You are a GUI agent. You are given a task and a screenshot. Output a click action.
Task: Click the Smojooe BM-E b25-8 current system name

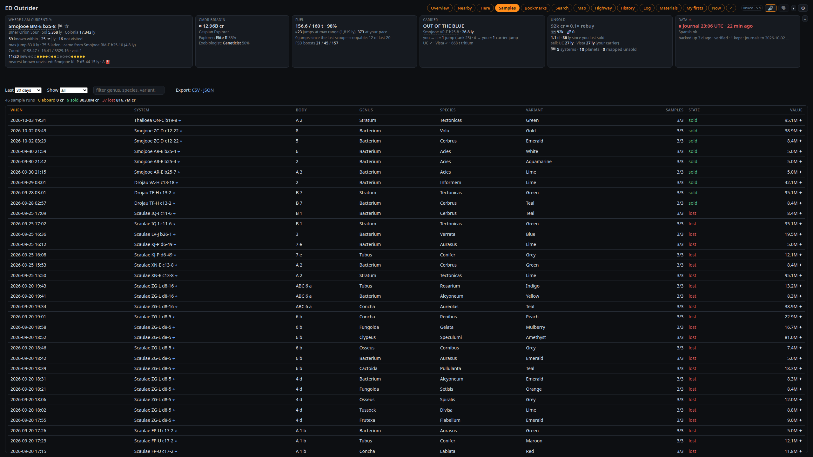coord(32,26)
